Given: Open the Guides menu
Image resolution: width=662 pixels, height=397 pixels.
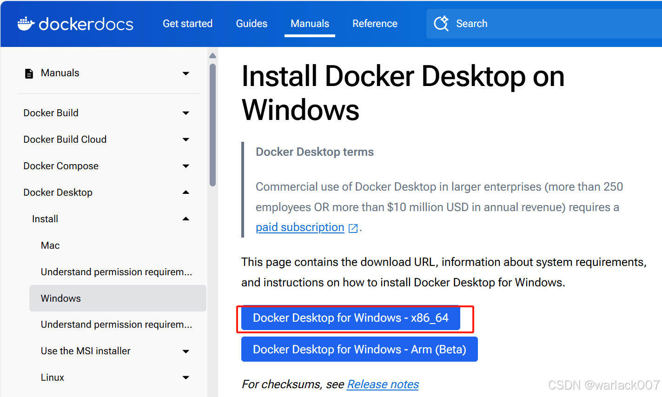Looking at the screenshot, I should [252, 23].
